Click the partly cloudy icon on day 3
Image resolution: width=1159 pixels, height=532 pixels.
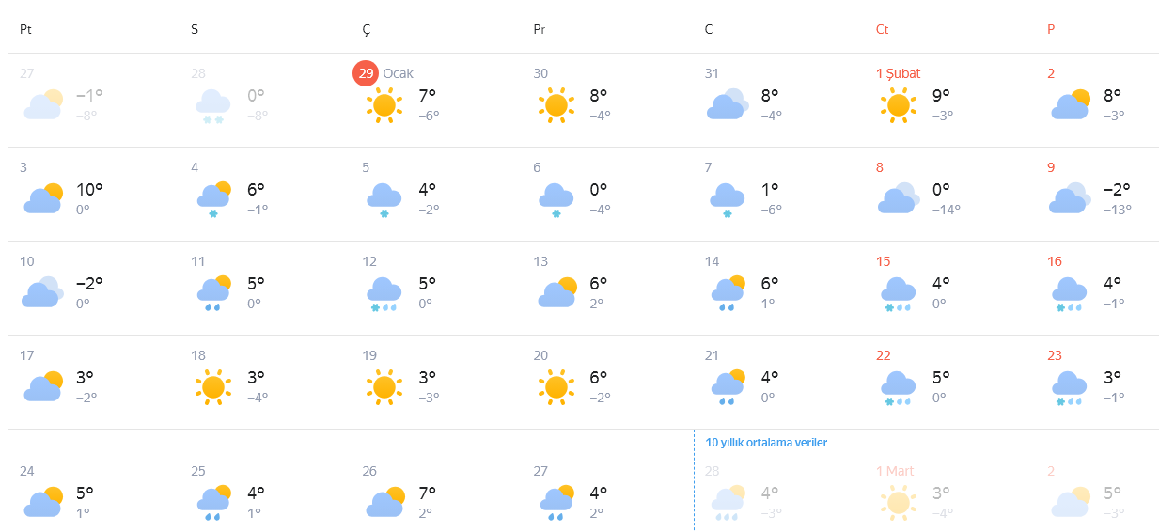tap(42, 199)
